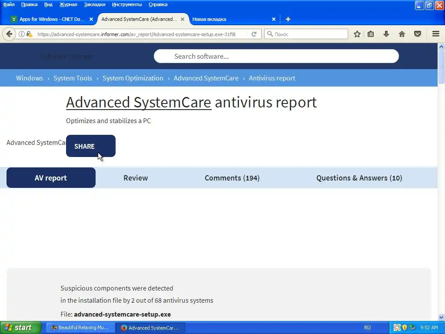This screenshot has height=334, width=445.
Task: Close the Apps for Windows CNET tab
Action: pos(91,19)
